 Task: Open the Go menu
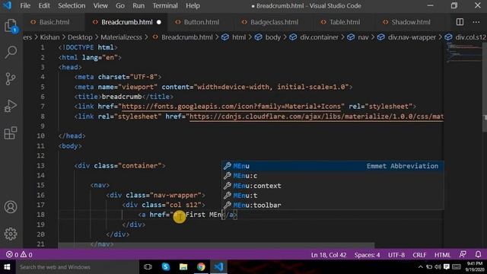point(120,5)
